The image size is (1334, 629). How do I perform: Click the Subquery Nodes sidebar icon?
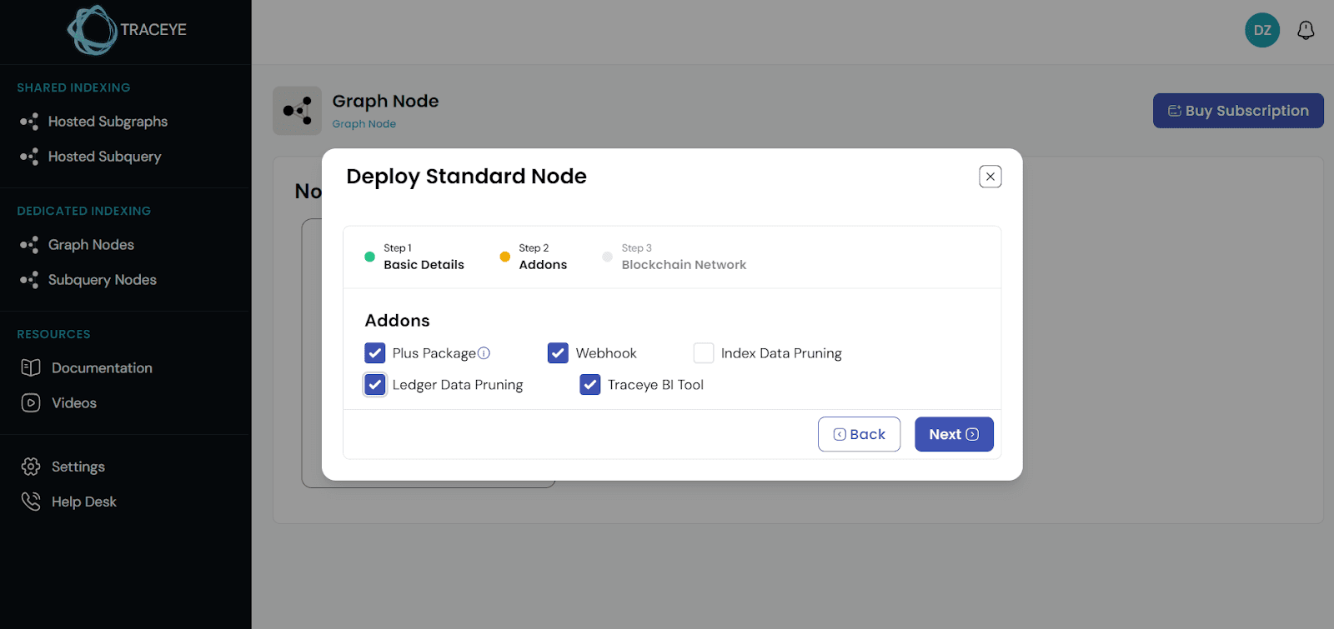[x=29, y=280]
